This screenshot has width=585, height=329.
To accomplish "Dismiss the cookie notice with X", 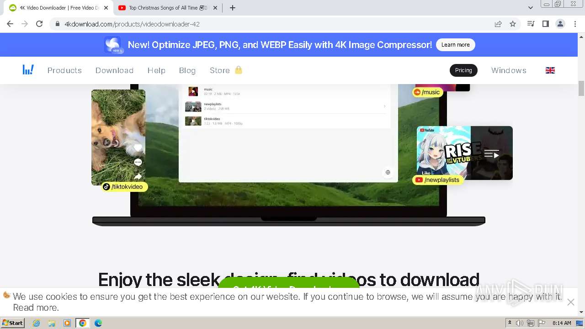I will click(570, 302).
